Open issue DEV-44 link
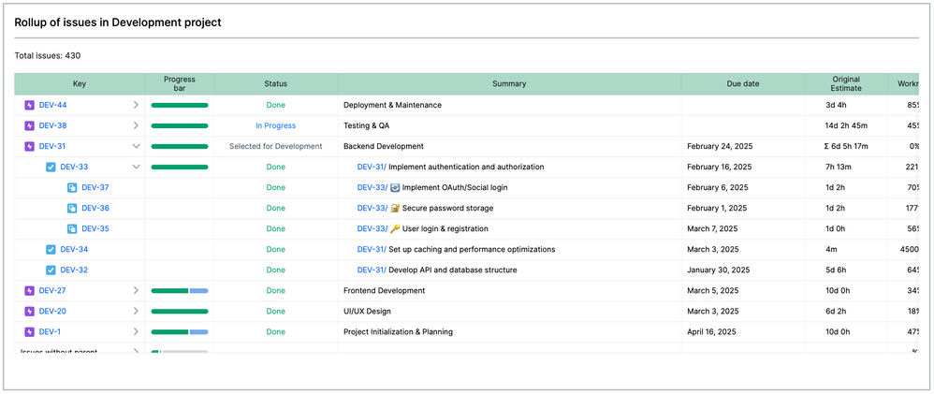This screenshot has width=934, height=394. pyautogui.click(x=52, y=105)
